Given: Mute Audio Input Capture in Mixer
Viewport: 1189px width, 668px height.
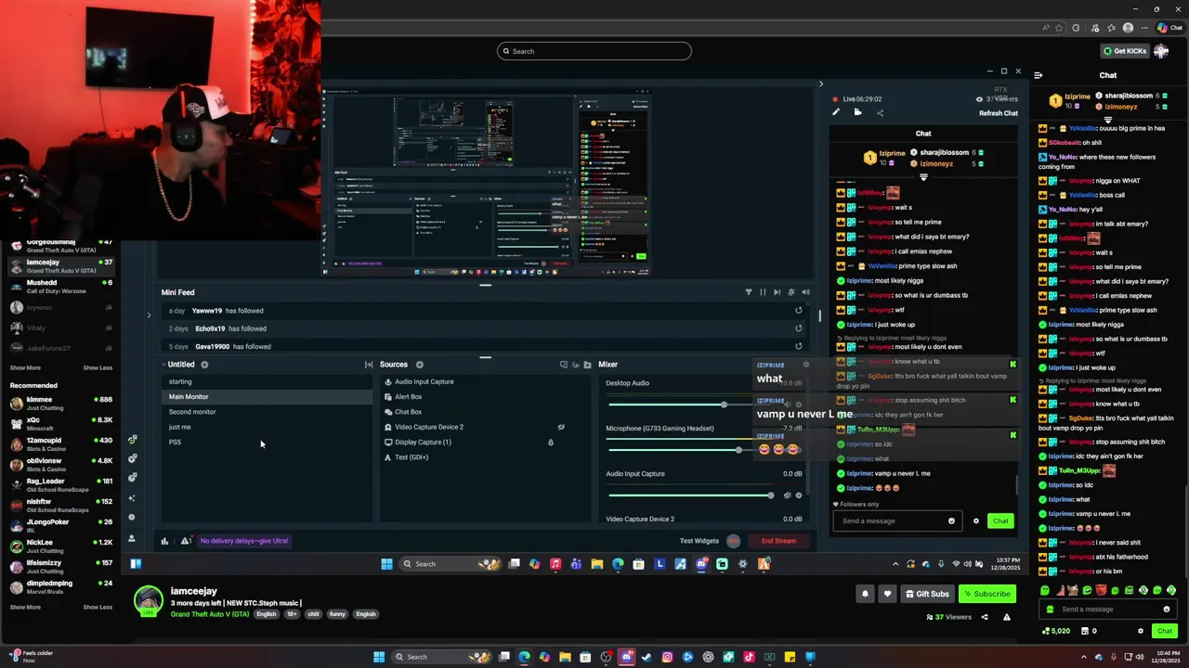Looking at the screenshot, I should (787, 495).
